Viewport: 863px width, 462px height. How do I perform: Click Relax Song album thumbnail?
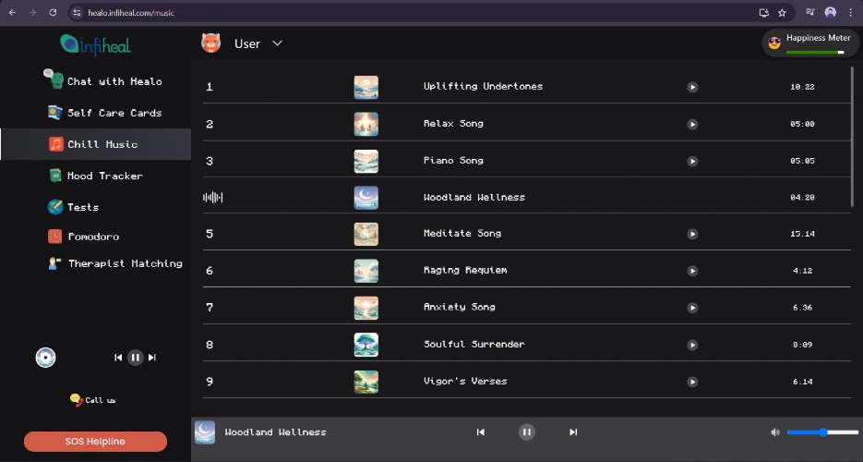click(x=366, y=125)
